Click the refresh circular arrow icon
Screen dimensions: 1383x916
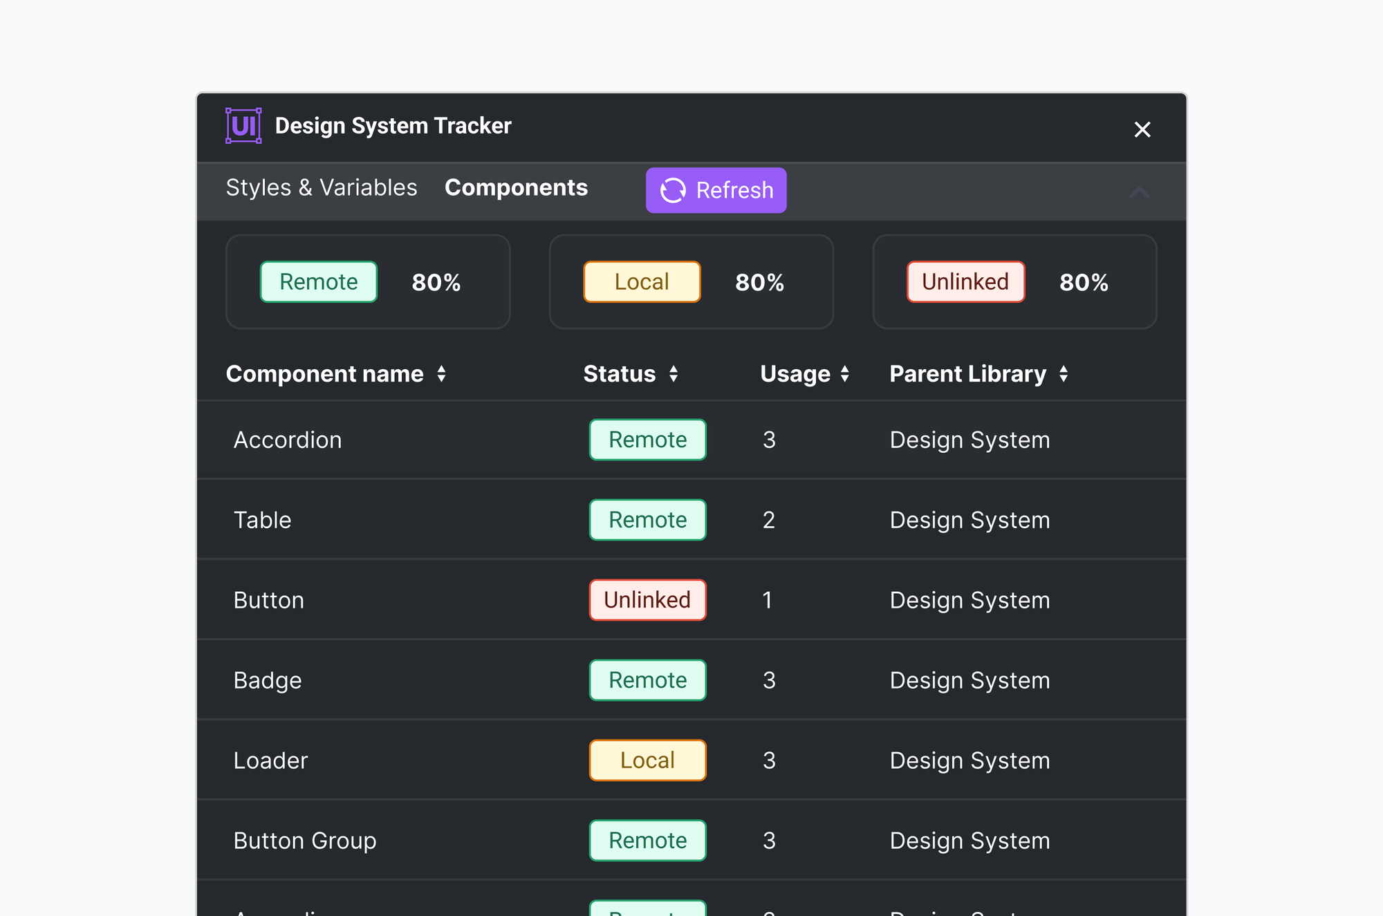[673, 190]
